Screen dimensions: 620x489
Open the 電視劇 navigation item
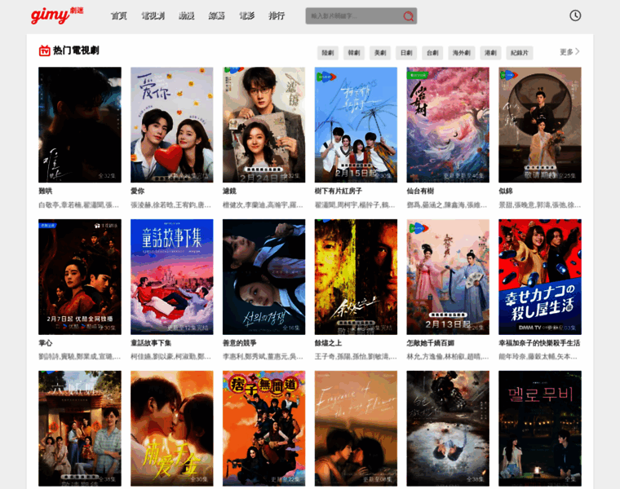pyautogui.click(x=153, y=15)
